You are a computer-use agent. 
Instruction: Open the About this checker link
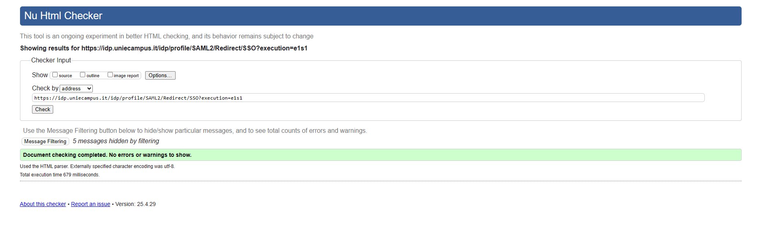click(x=43, y=204)
